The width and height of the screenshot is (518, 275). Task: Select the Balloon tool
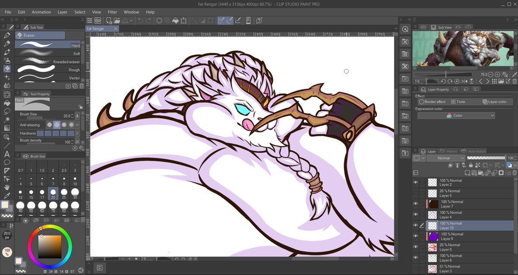(7, 162)
